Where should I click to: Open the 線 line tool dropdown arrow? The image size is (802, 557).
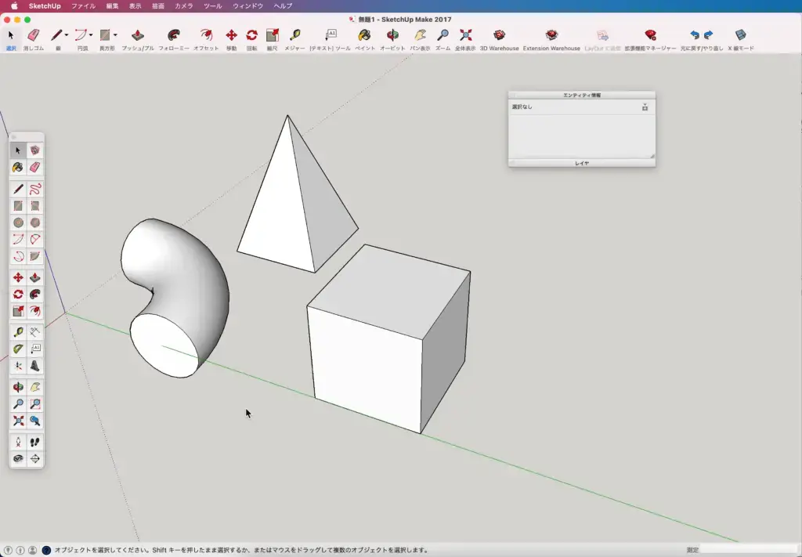point(67,34)
